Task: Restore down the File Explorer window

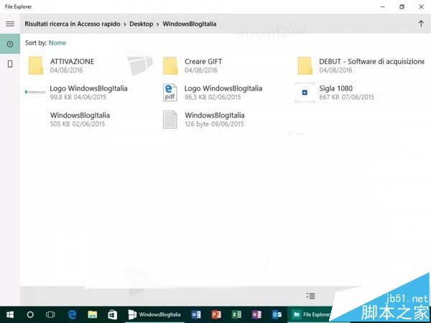Action: (x=402, y=7)
